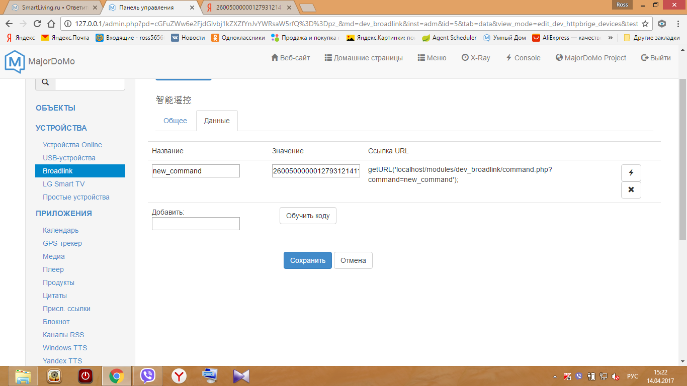
Task: Select Broadlink in the sidebar
Action: point(80,171)
